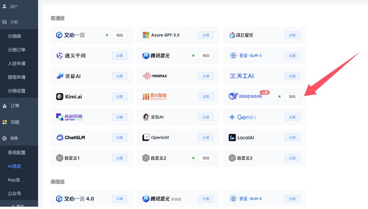Click the Gemini star logo
This screenshot has height=209, width=368.
(232, 117)
